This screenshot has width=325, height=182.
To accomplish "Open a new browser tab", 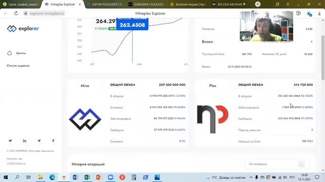I will 257,4.
